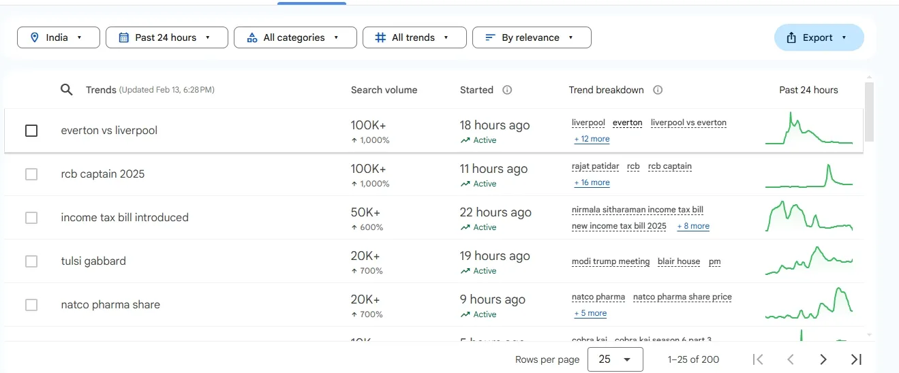Screen dimensions: 899x373
Task: Click the liverpool breakdown term
Action: (x=588, y=123)
